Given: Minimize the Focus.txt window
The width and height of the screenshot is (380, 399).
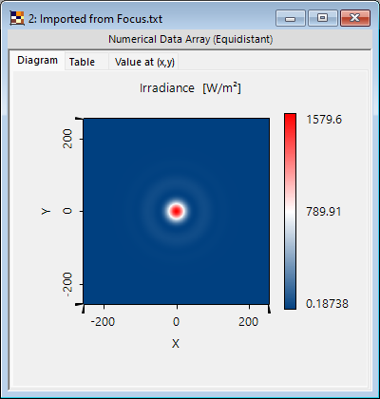Looking at the screenshot, I should point(290,18).
